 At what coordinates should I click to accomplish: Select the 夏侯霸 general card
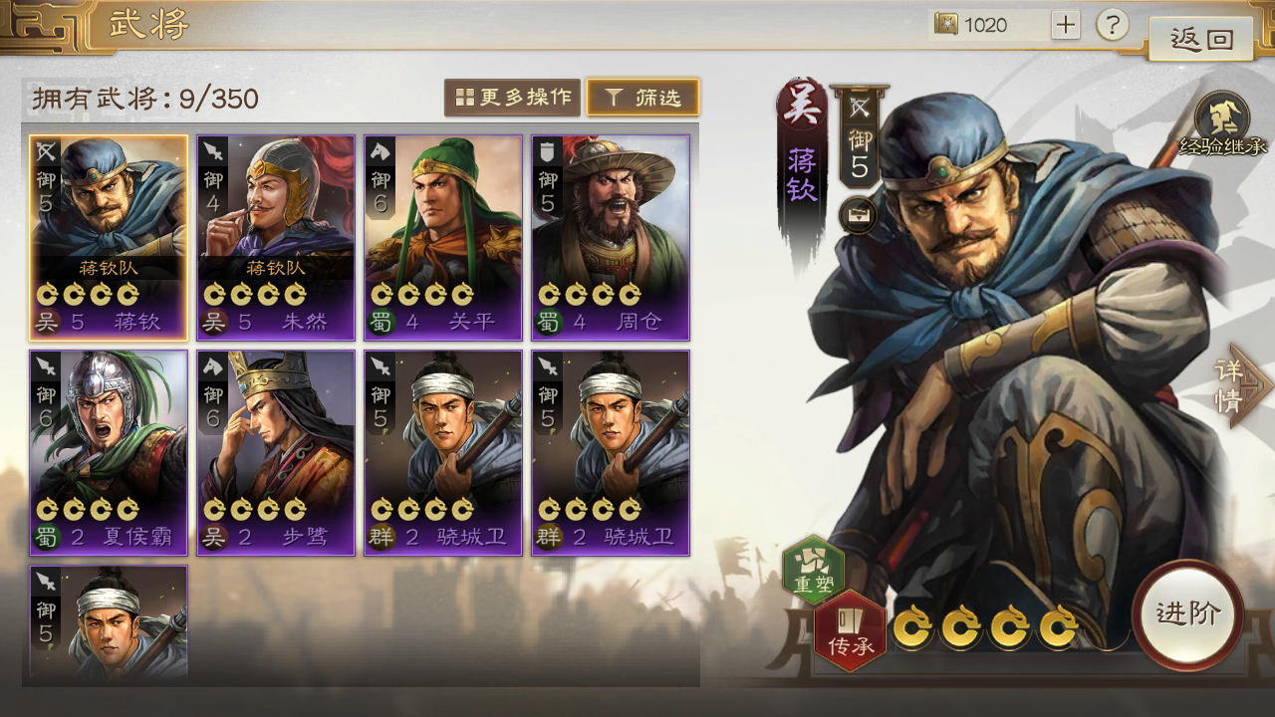pos(109,453)
